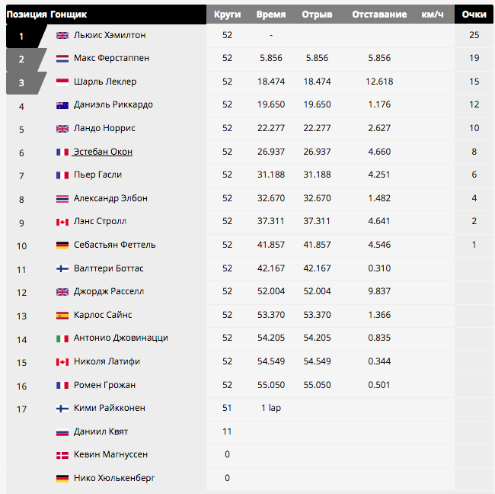Select the Круги column header

[x=227, y=14]
